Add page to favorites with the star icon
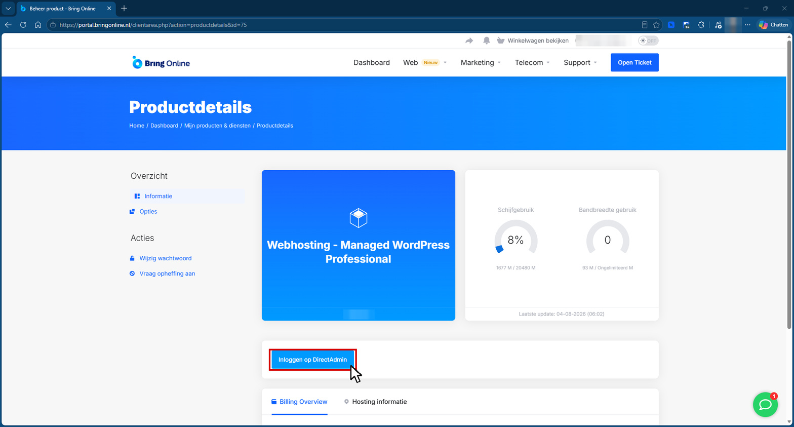Image resolution: width=794 pixels, height=427 pixels. click(x=656, y=25)
